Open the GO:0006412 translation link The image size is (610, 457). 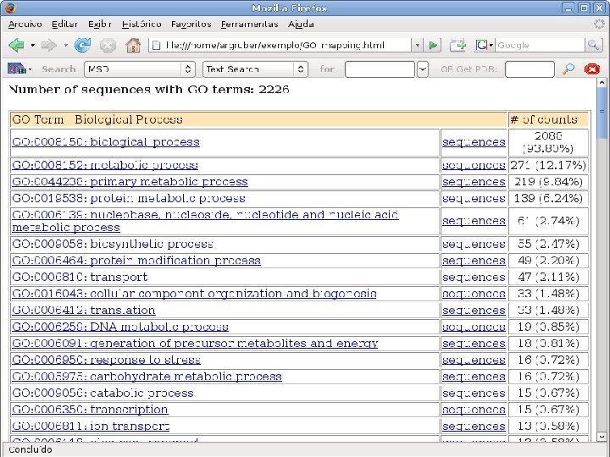83,311
